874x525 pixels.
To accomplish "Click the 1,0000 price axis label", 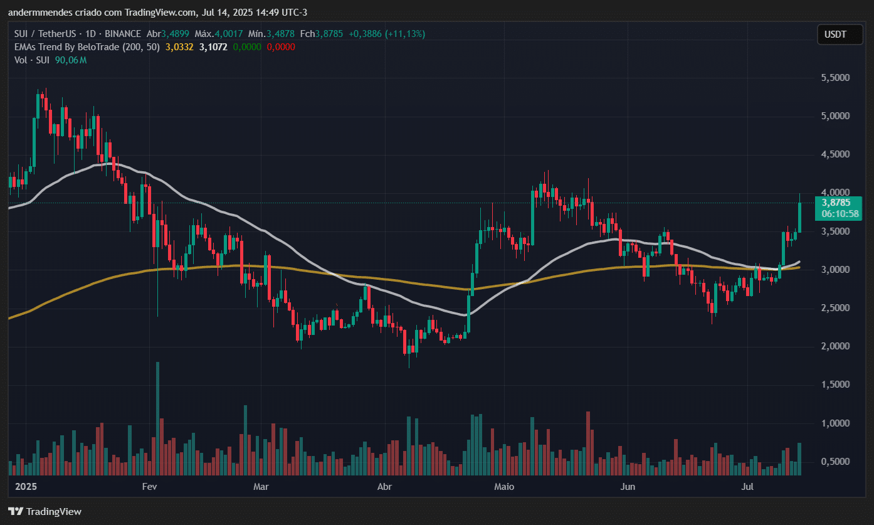I will pos(835,423).
